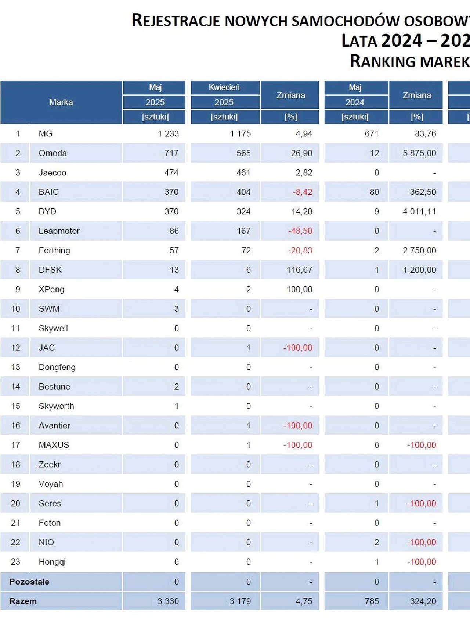Select MG's April 2025 value '1 175'
470x618 pixels.
coord(240,134)
